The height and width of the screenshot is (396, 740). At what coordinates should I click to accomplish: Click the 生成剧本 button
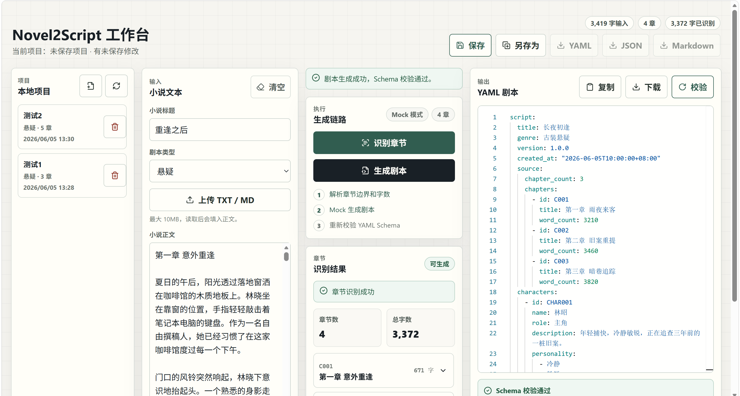pyautogui.click(x=384, y=170)
